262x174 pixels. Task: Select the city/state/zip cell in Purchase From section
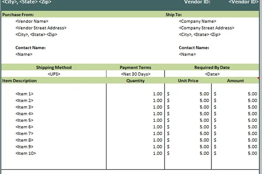(36, 34)
